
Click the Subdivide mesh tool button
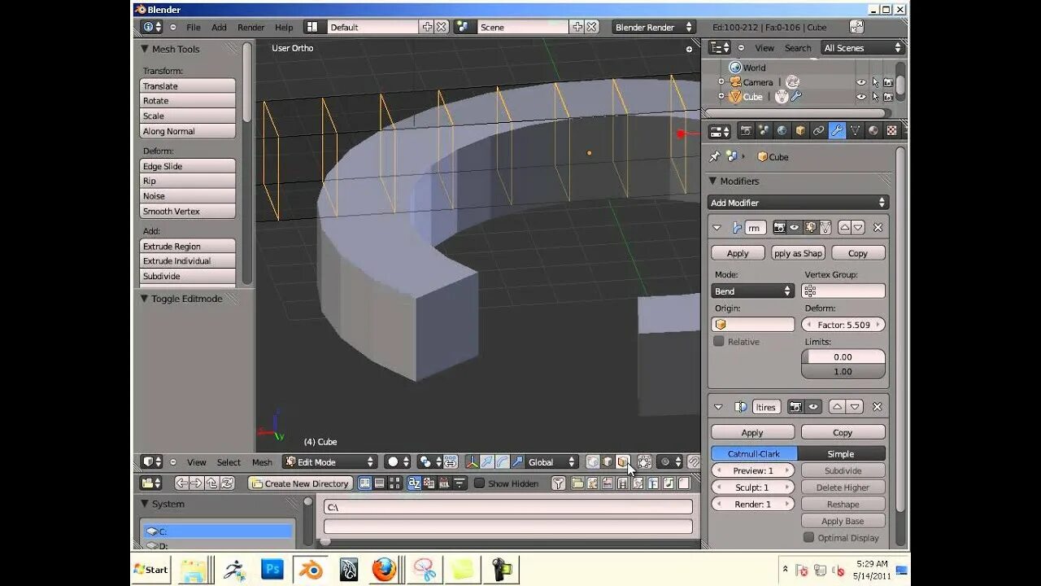coord(188,276)
